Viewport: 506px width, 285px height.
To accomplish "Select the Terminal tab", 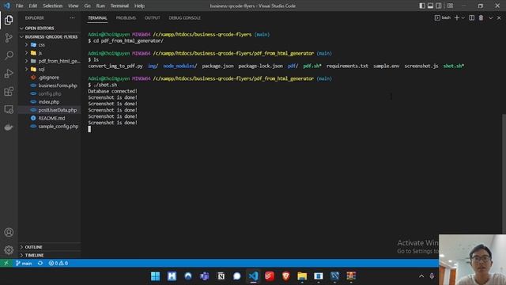I will (97, 17).
